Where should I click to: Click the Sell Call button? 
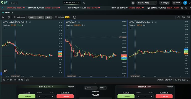tap(65, 96)
